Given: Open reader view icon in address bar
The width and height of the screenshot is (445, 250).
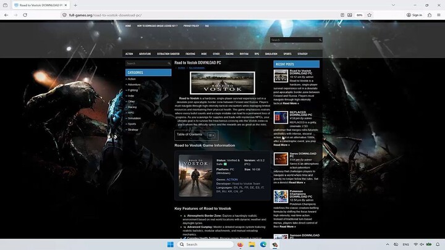Looking at the screenshot, I should coord(342,15).
